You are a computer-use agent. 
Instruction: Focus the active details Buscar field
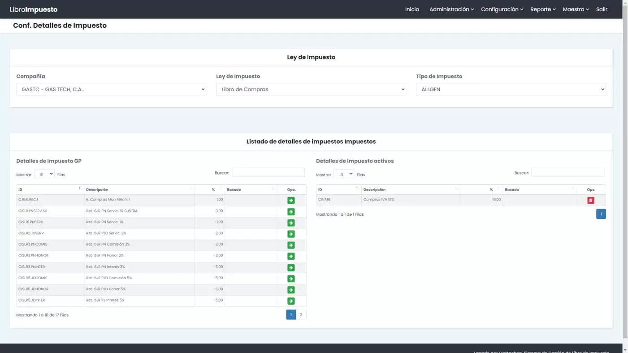(x=568, y=173)
